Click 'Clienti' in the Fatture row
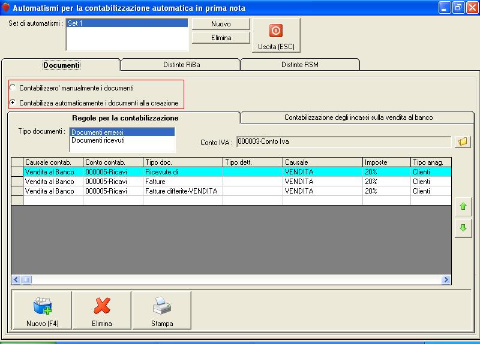 coord(431,182)
